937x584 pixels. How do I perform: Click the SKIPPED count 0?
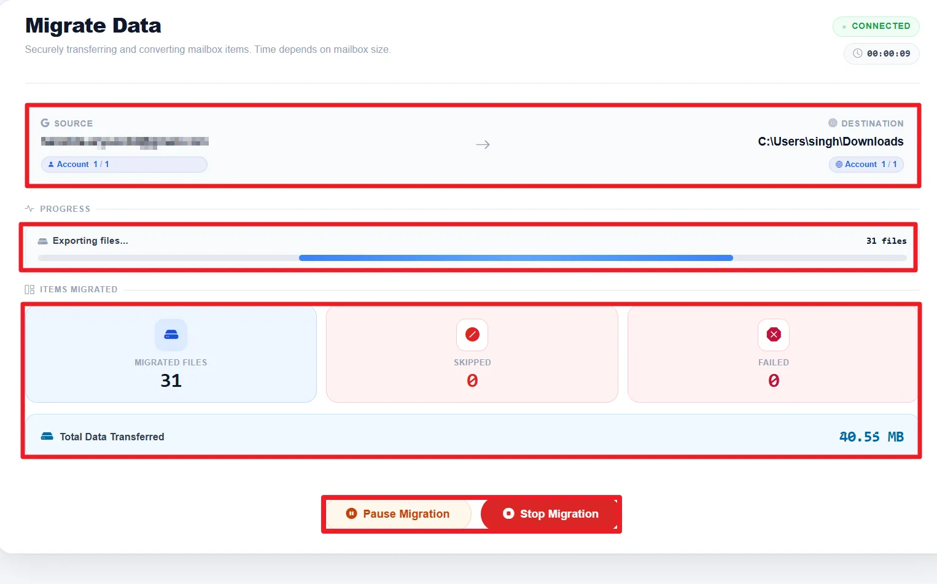(472, 381)
